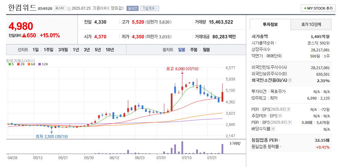The width and height of the screenshot is (345, 167).
Task: Click the low price value 4,350
Action: (x=138, y=37)
